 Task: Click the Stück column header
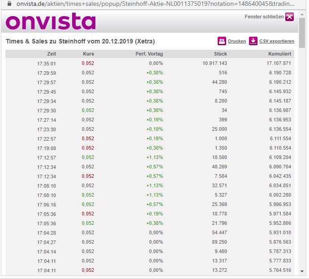click(x=220, y=54)
